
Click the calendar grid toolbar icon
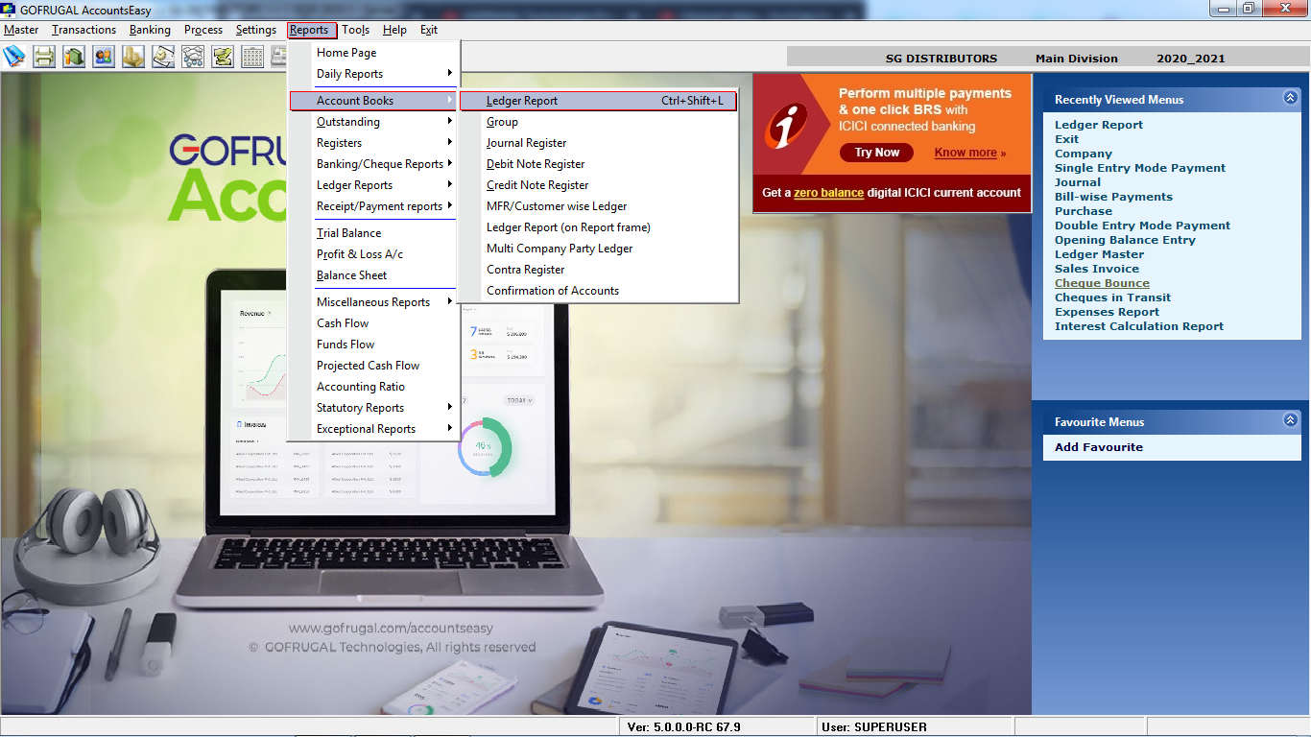252,57
